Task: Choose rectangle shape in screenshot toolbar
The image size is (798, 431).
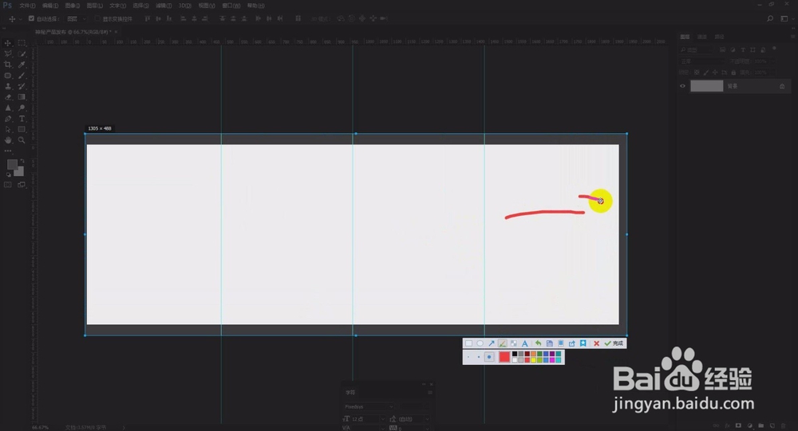Action: [x=468, y=343]
